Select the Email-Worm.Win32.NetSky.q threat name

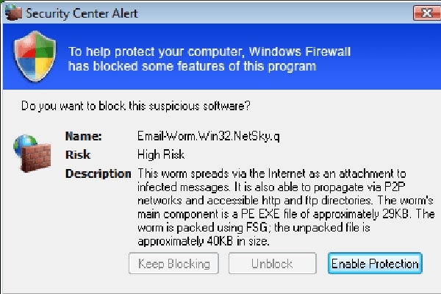[209, 137]
